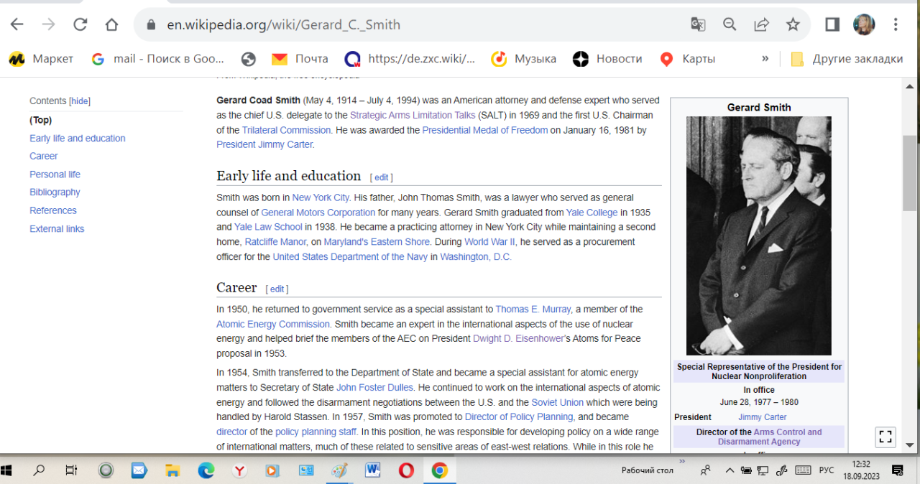The width and height of the screenshot is (920, 484).
Task: Open the John Foster Dulles link
Action: pyautogui.click(x=374, y=387)
